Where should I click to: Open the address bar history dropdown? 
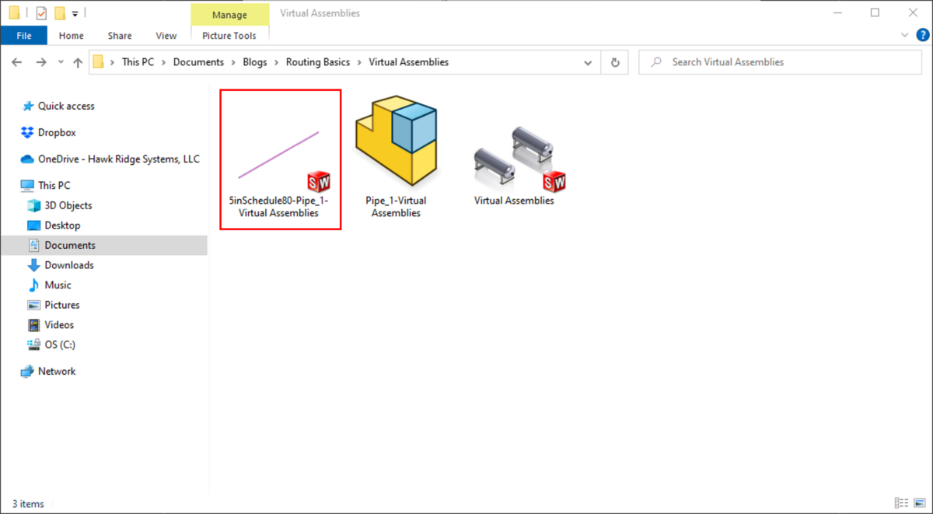pos(588,61)
